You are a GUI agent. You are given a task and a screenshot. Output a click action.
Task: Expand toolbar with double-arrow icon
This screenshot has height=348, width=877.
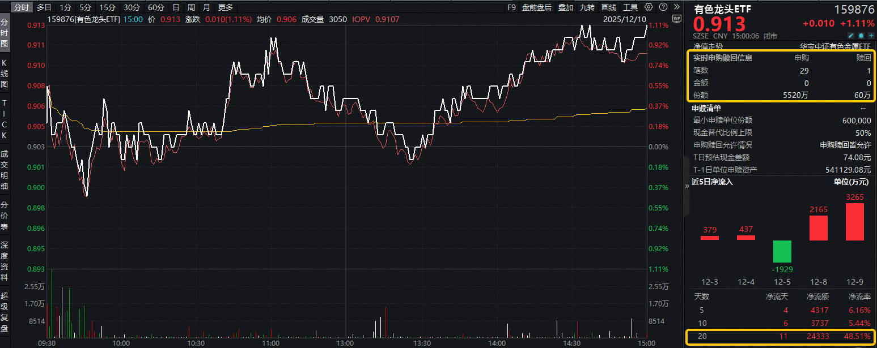pos(676,7)
